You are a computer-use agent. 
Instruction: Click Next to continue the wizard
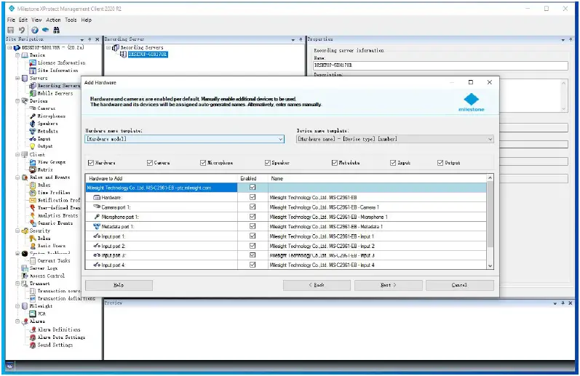389,285
